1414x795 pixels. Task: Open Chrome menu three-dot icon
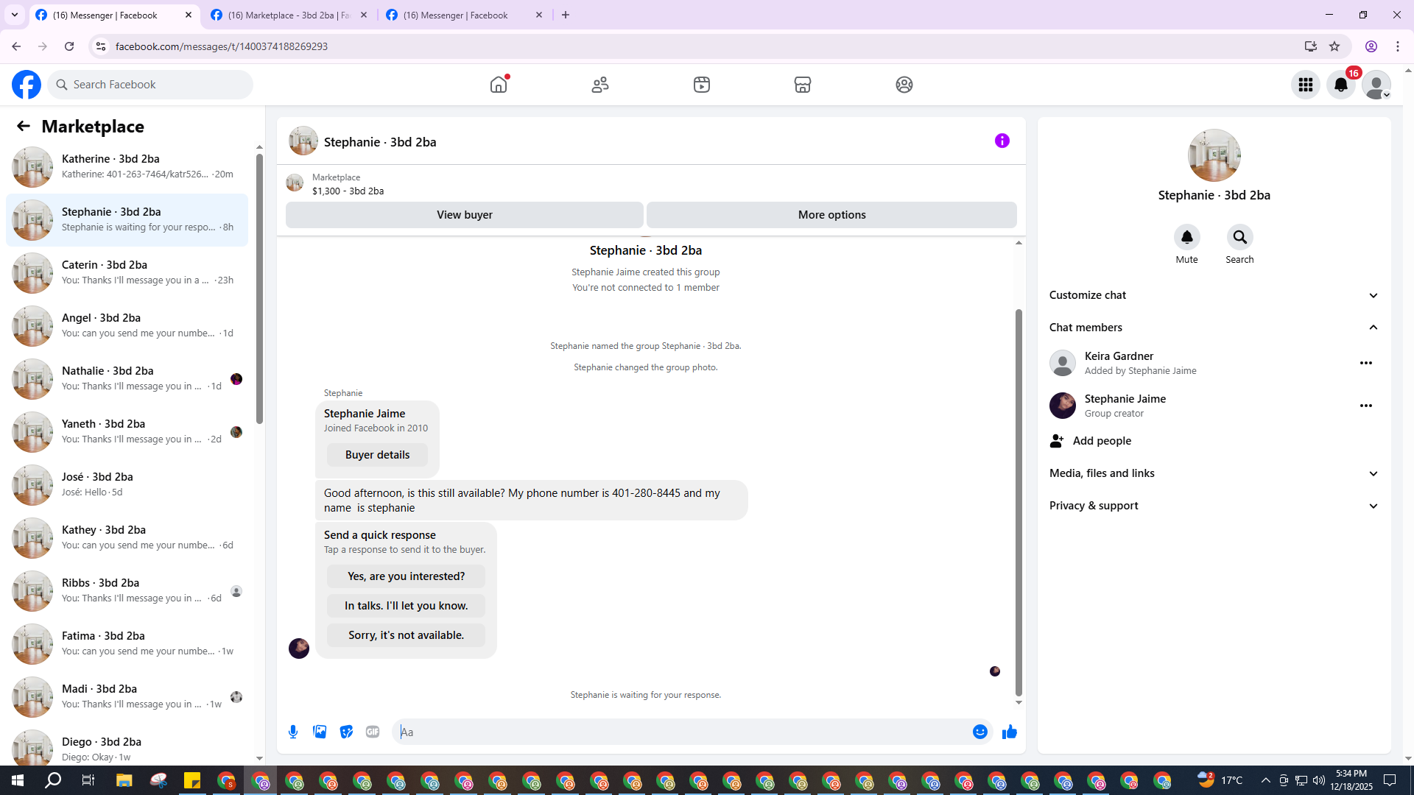tap(1398, 46)
